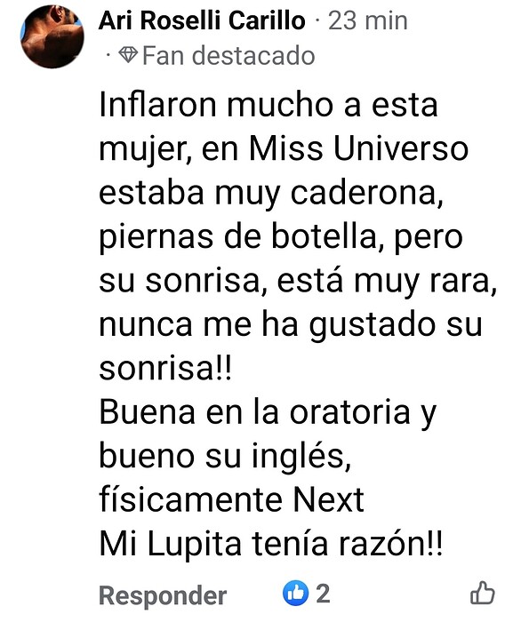
Task: View the reaction count of 2
Action: (323, 594)
